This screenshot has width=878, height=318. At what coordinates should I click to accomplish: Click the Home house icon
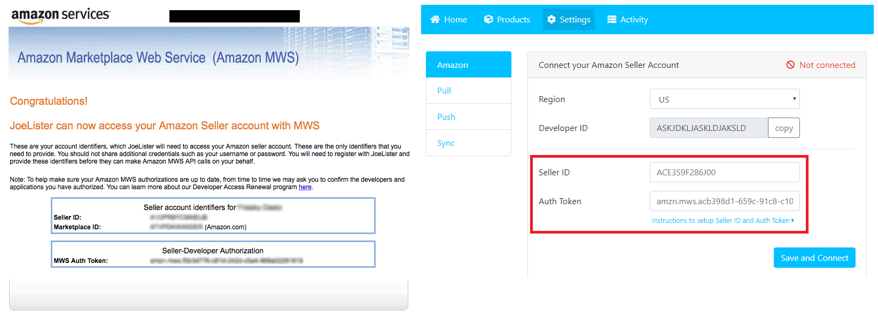[435, 19]
